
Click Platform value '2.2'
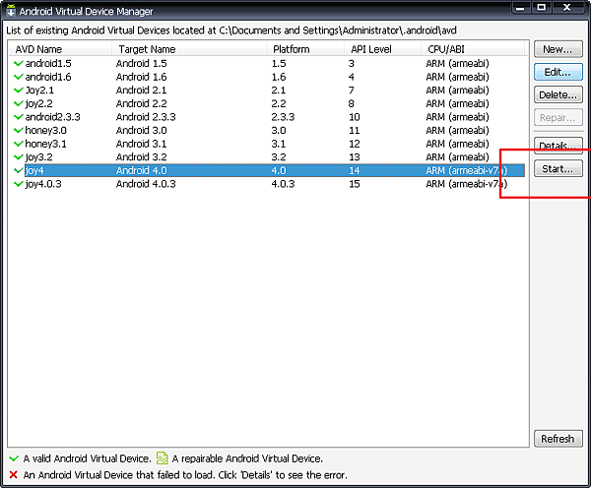pyautogui.click(x=279, y=103)
